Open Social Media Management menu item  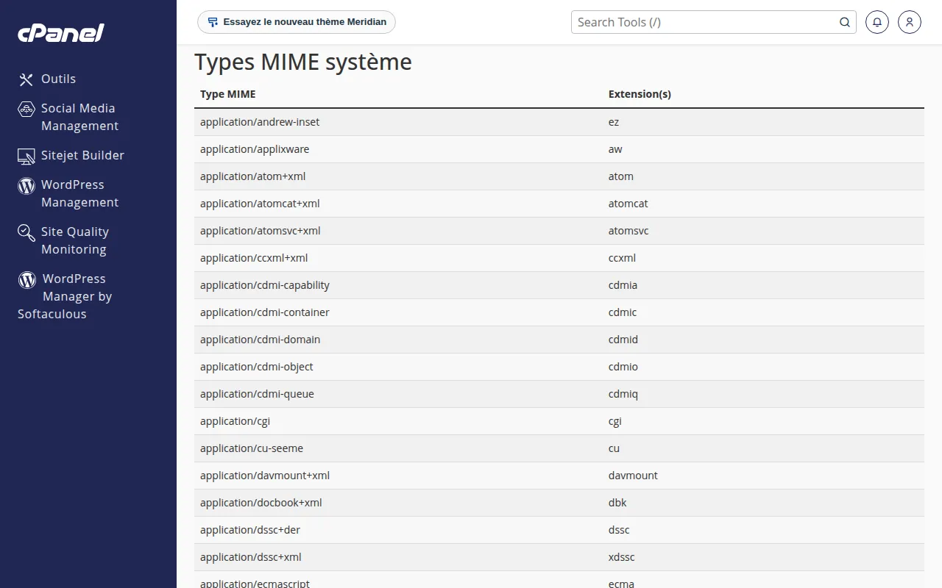click(79, 117)
